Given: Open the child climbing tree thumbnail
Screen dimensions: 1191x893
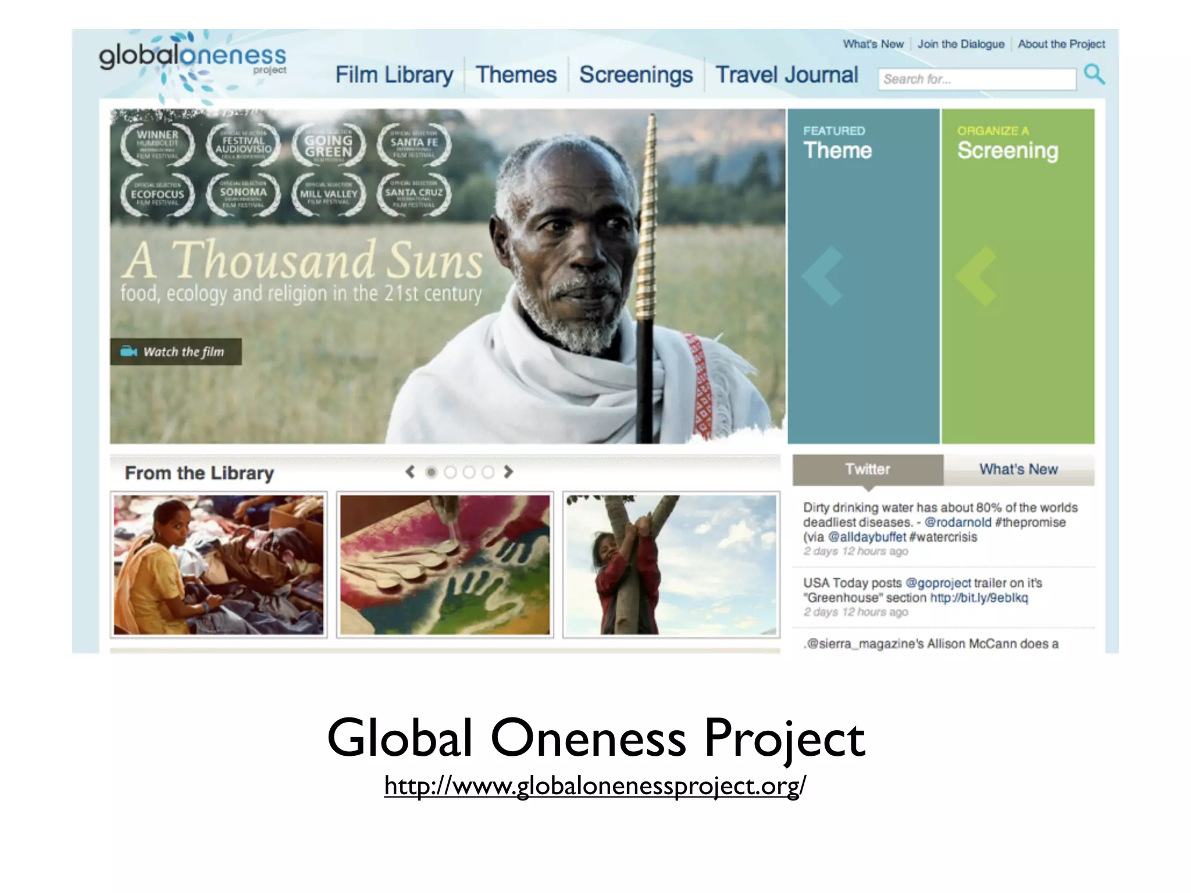Looking at the screenshot, I should (671, 565).
